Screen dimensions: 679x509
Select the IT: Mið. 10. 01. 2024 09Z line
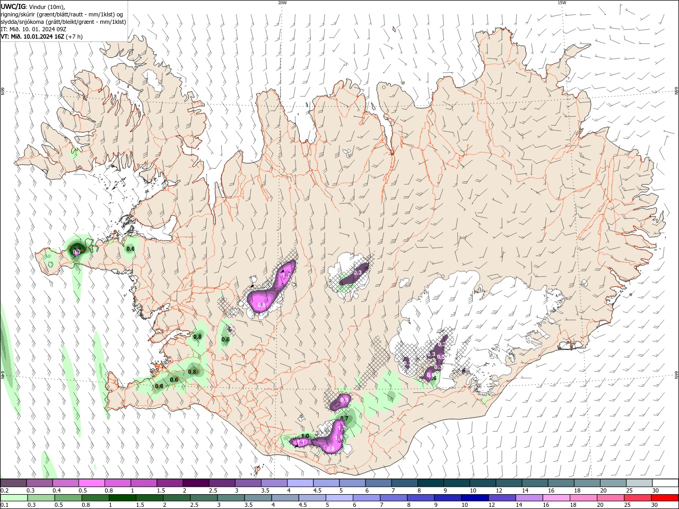[33, 29]
